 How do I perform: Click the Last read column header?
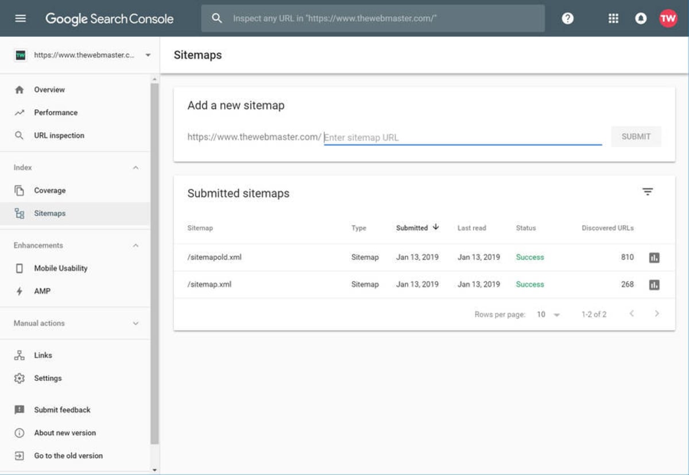471,228
